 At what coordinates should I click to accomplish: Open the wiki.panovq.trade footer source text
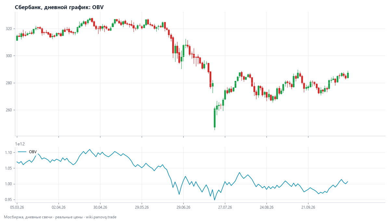101,217
